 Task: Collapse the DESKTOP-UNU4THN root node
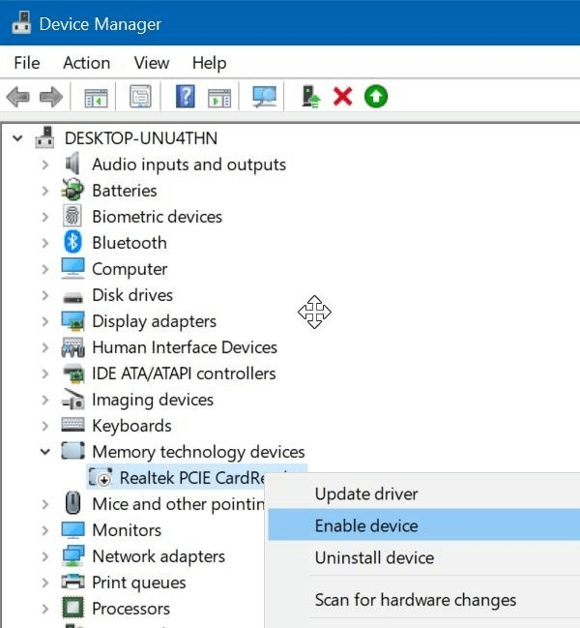(17, 138)
